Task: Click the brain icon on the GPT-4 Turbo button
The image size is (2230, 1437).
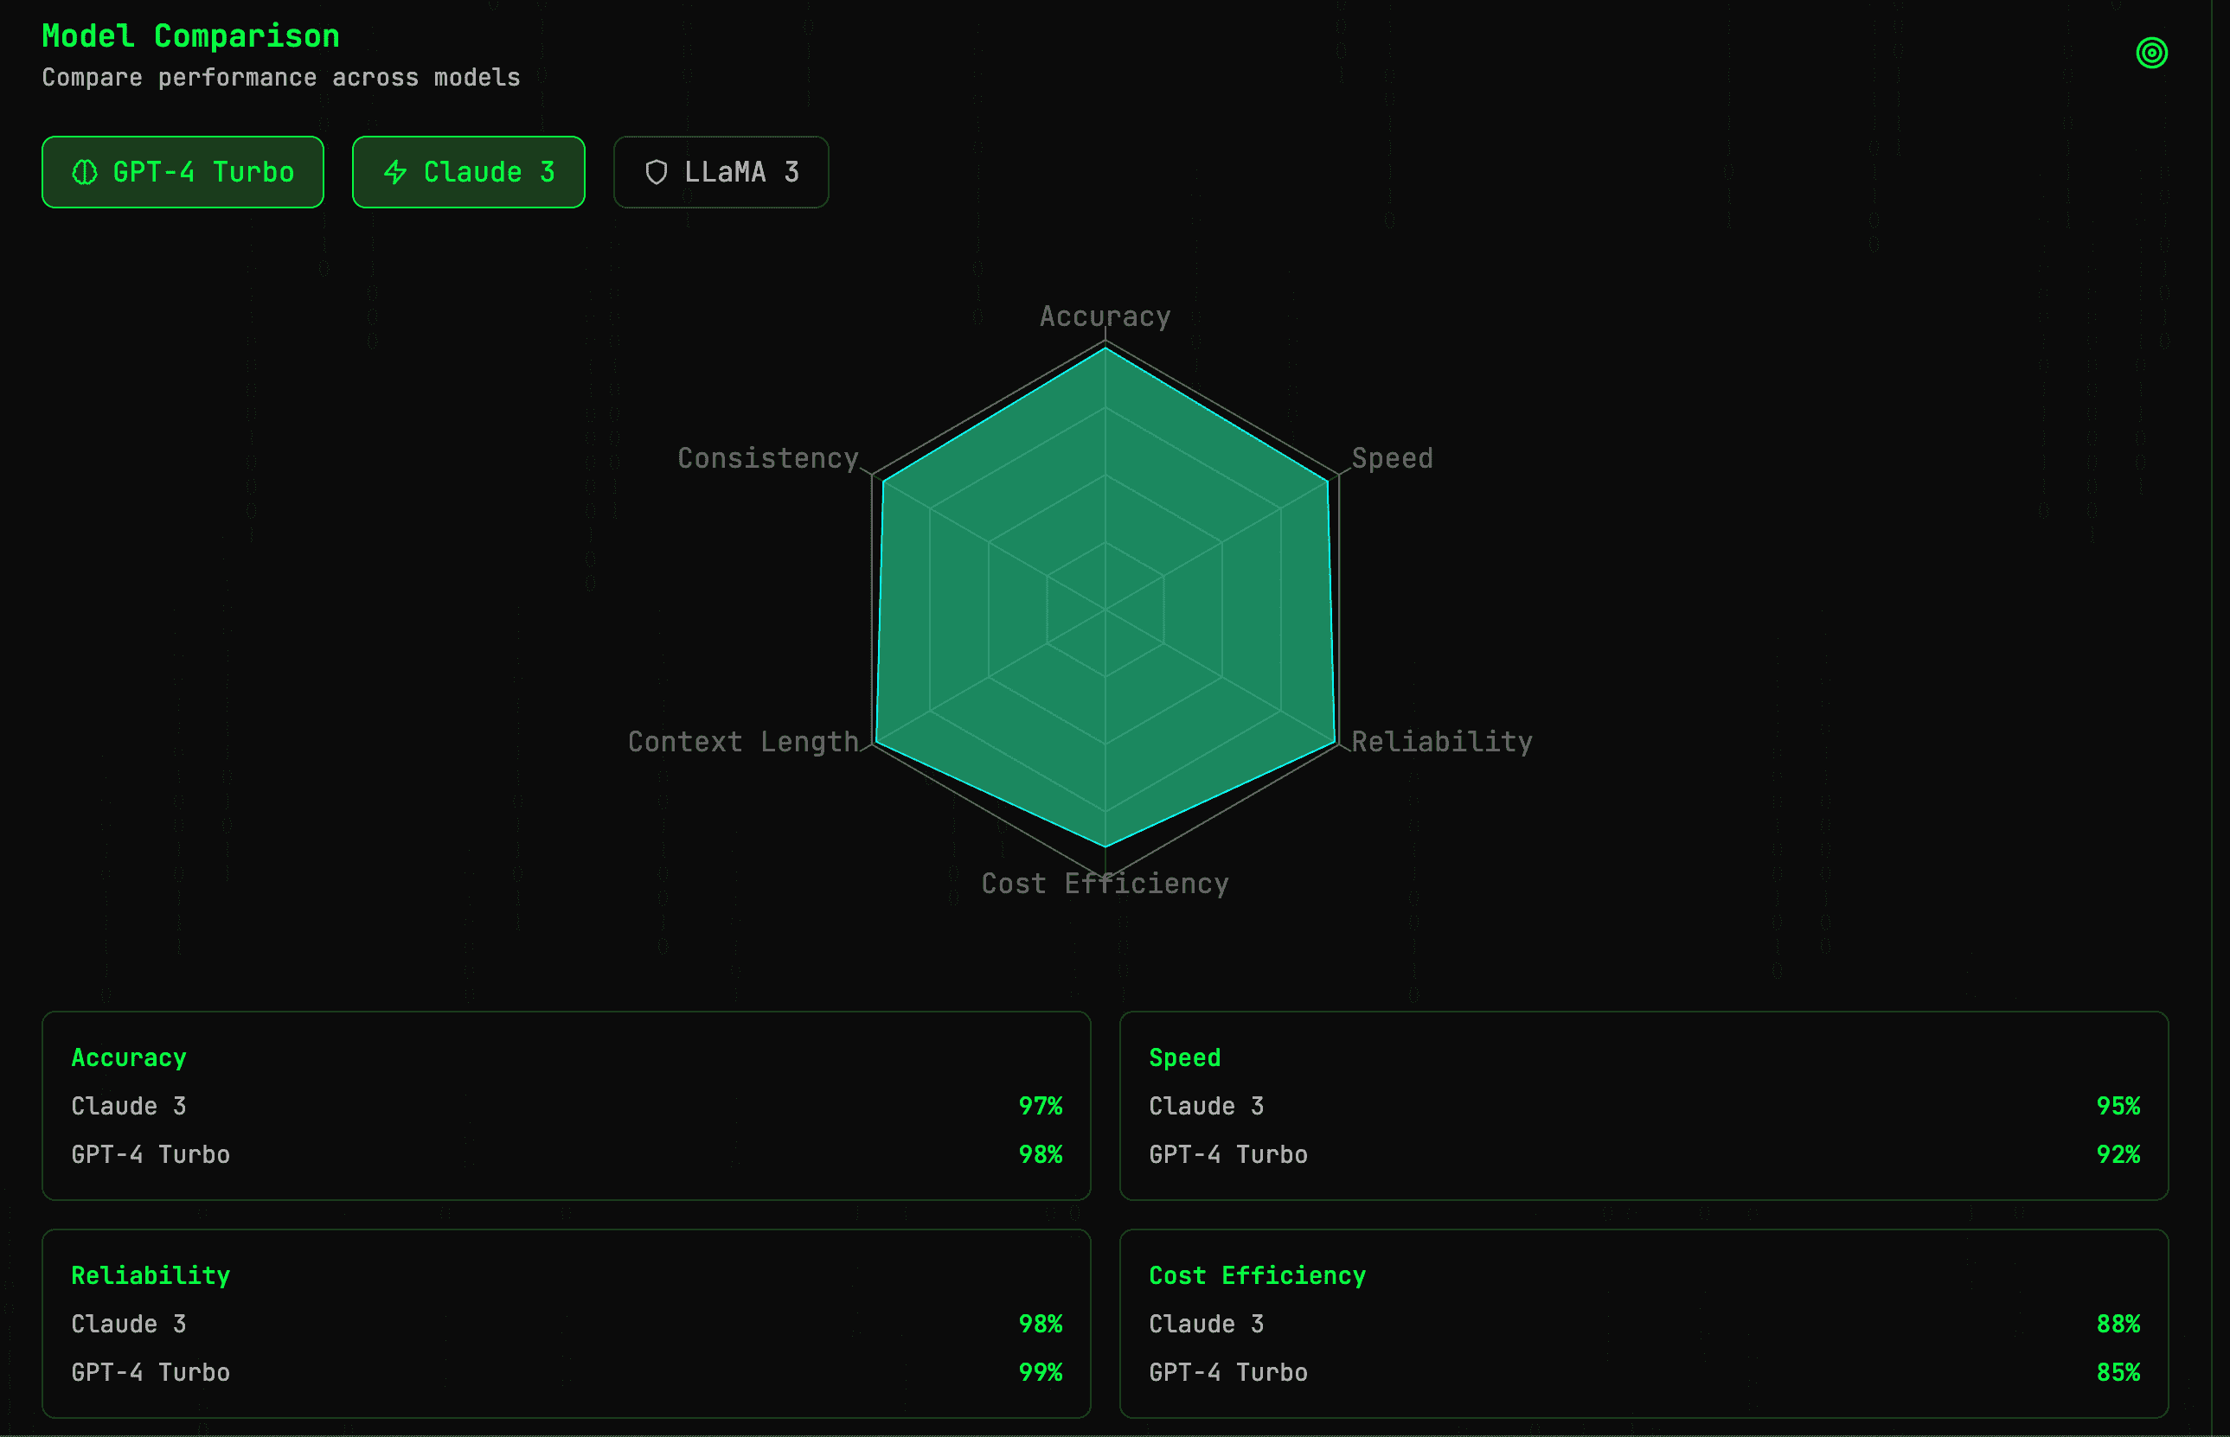Action: (x=84, y=172)
